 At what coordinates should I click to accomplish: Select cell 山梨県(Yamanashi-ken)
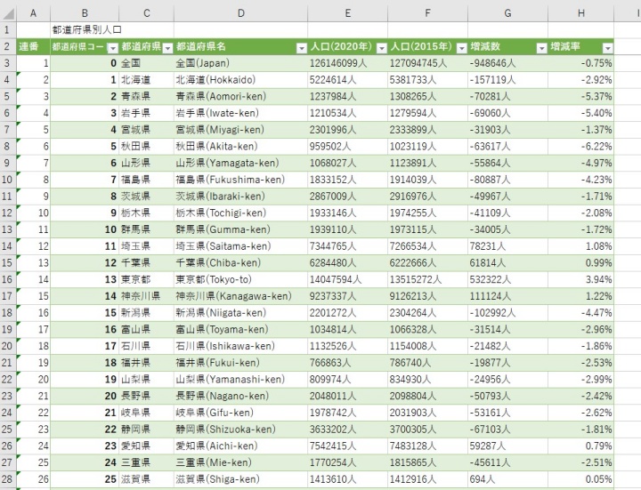pos(240,380)
